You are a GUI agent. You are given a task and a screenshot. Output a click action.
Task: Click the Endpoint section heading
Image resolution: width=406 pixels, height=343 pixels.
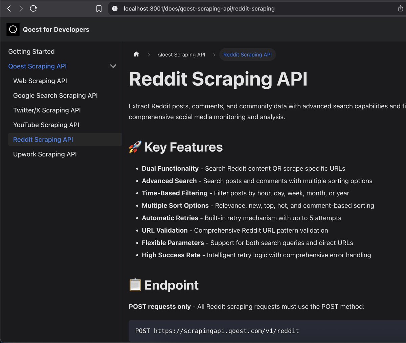click(x=164, y=285)
